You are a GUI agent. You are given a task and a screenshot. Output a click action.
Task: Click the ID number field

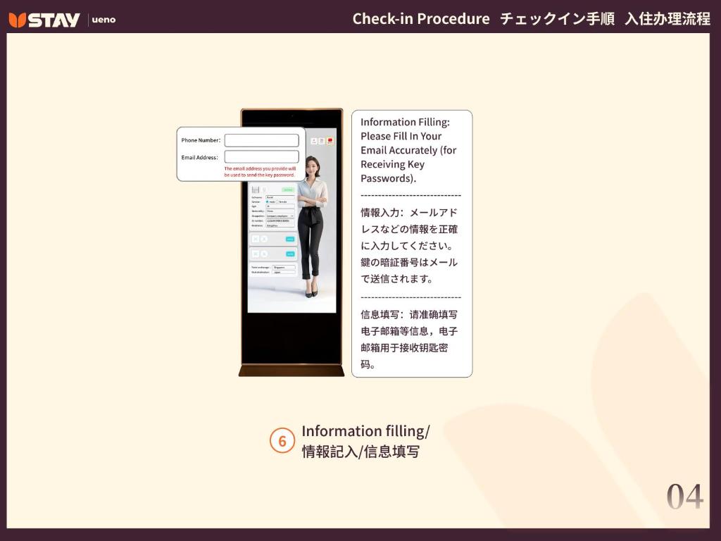click(x=280, y=220)
